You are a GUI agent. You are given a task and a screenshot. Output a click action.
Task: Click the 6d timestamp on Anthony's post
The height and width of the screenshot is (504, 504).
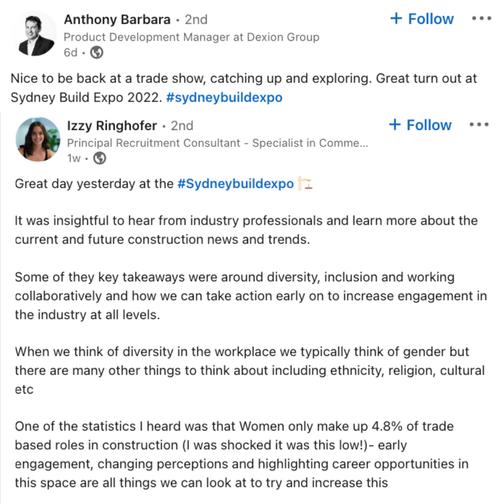tap(70, 52)
